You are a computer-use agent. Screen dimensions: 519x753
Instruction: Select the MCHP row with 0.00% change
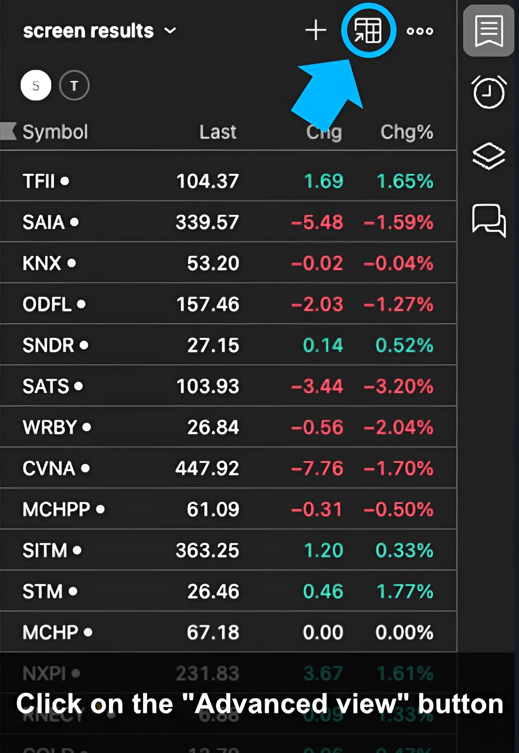(x=228, y=632)
